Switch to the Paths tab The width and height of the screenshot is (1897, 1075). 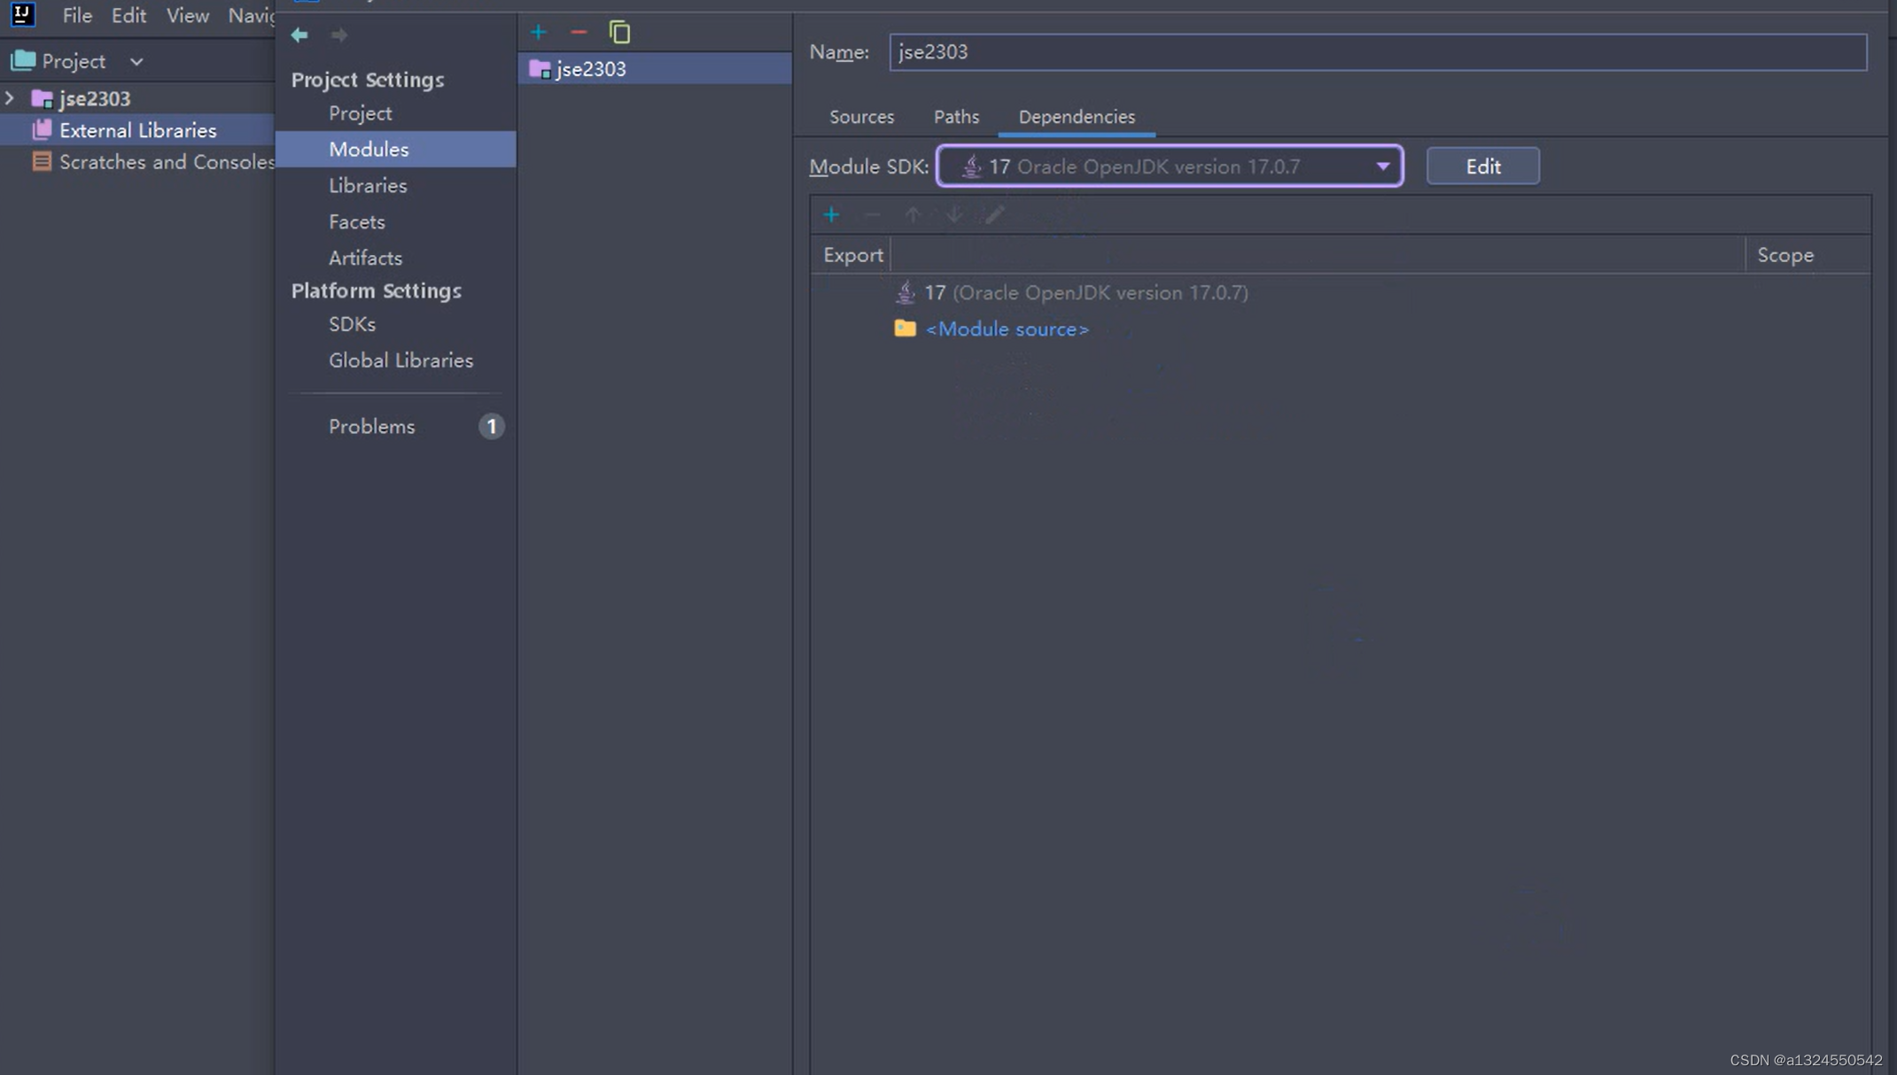956,117
